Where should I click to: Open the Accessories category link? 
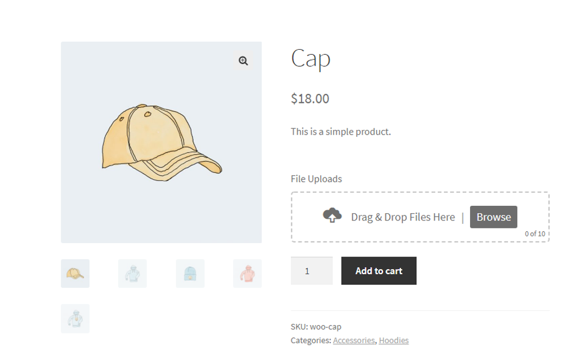tap(354, 340)
